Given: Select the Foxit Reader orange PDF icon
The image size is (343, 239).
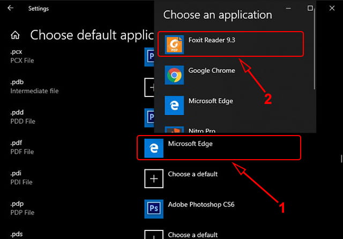Looking at the screenshot, I should click(x=174, y=44).
